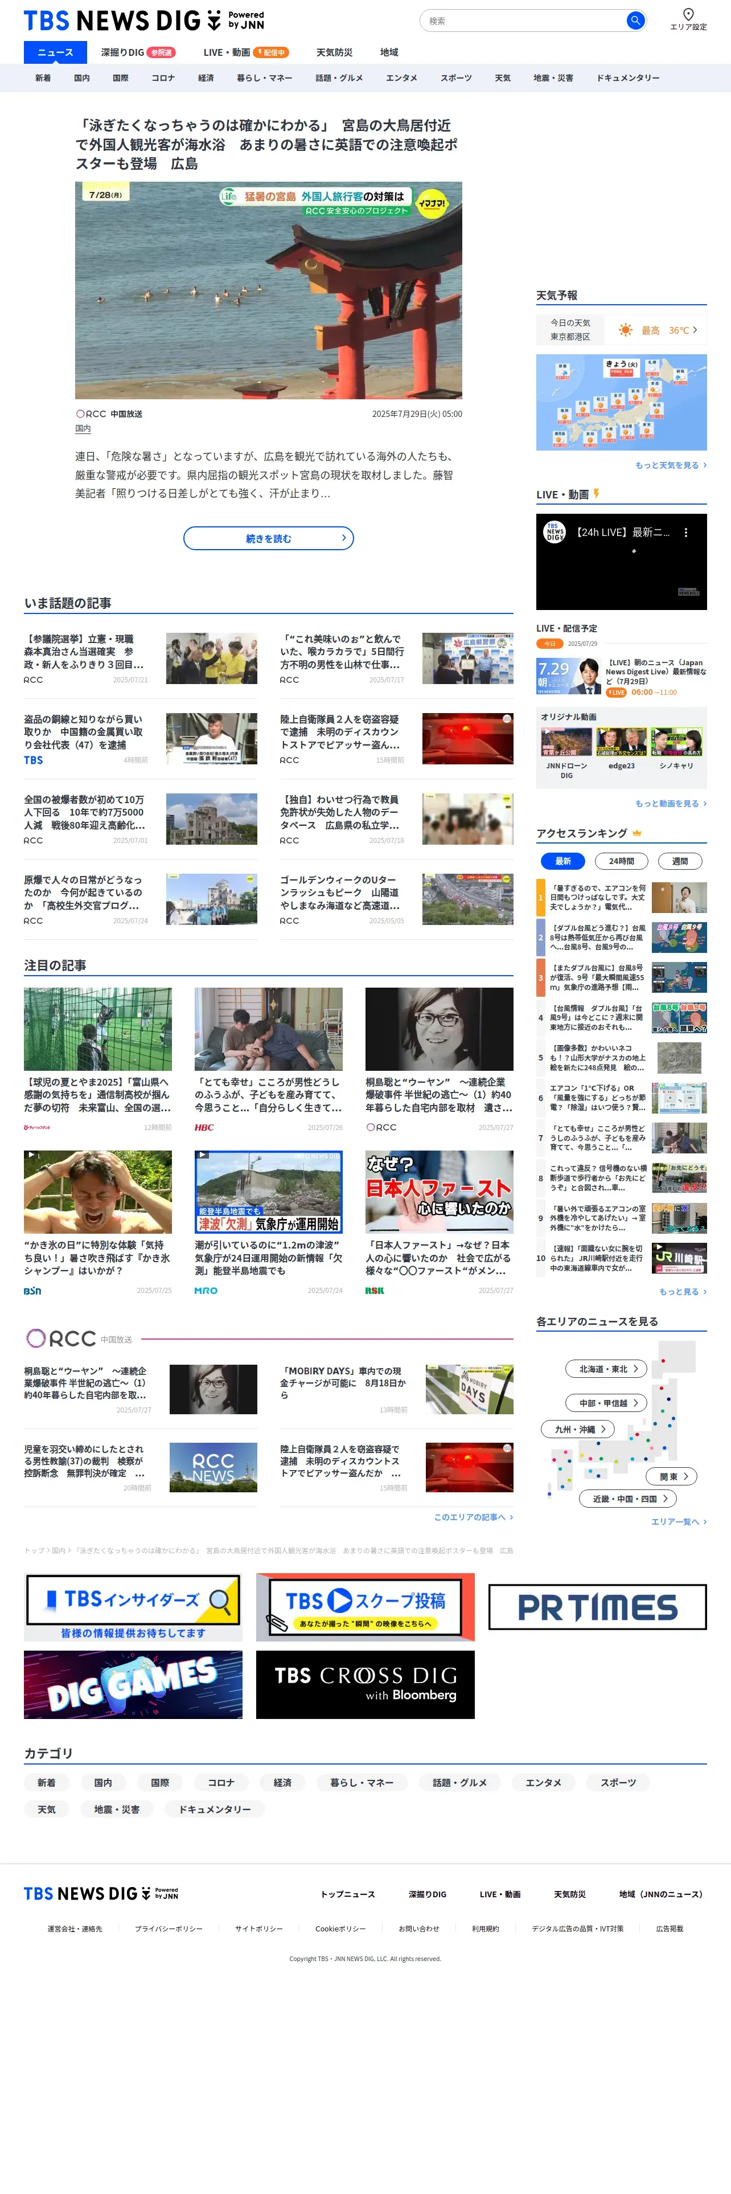The height and width of the screenshot is (2194, 731).
Task: Expand the 九州・沖縄 area button
Action: click(577, 1429)
